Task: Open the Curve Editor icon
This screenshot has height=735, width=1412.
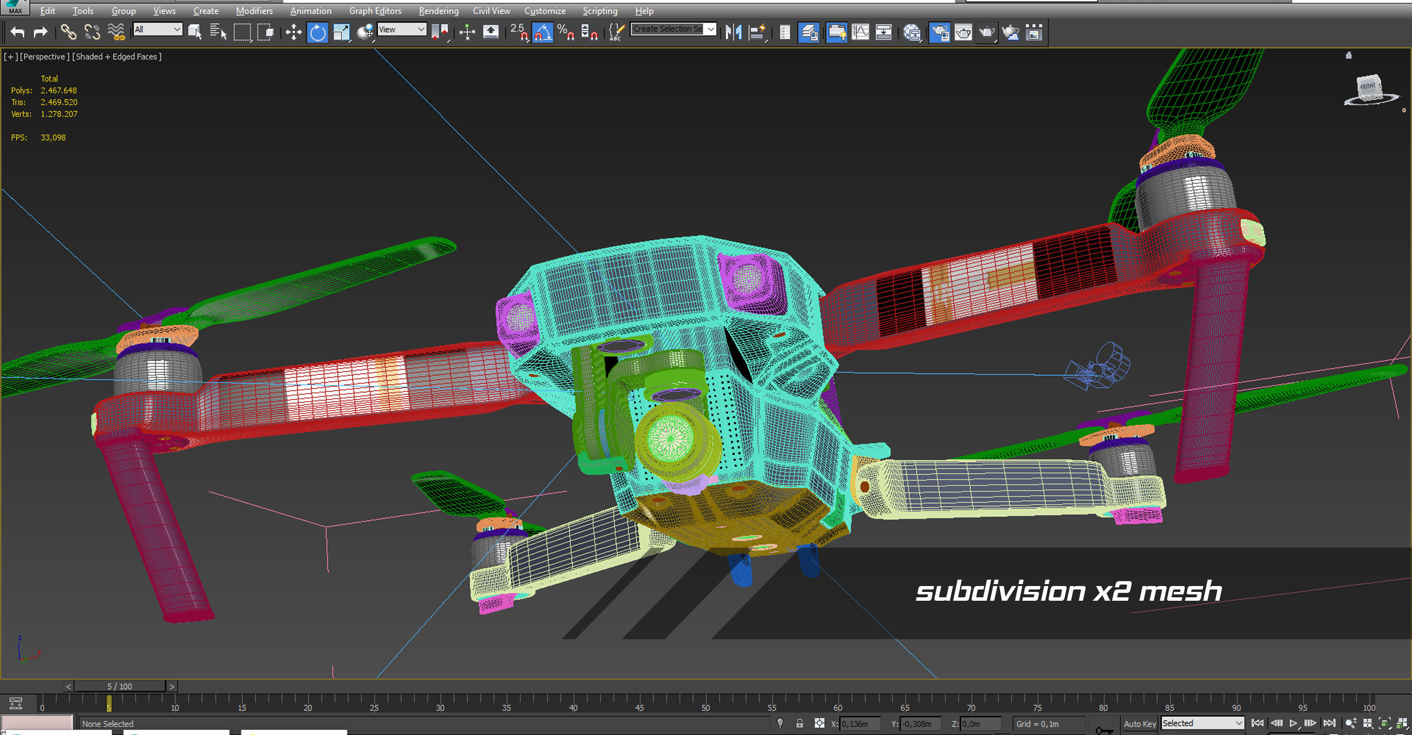Action: (860, 32)
